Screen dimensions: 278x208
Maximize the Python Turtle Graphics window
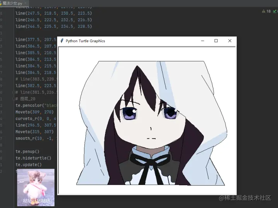coord(216,41)
